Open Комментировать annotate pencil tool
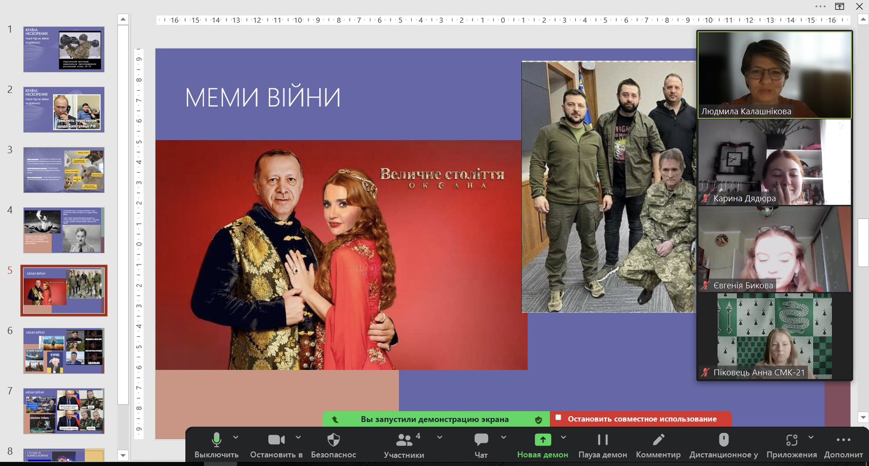The image size is (869, 466). (x=658, y=445)
